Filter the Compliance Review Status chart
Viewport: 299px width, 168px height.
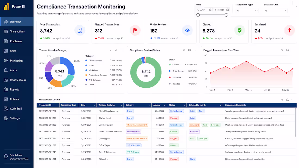click(184, 50)
